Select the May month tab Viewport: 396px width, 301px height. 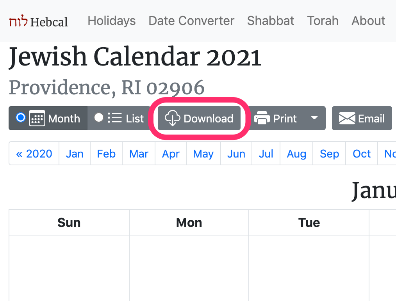pos(203,154)
